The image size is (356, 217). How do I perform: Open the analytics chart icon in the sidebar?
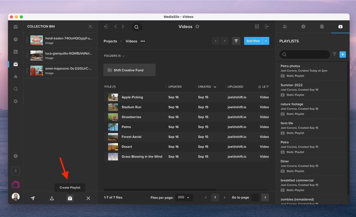click(x=16, y=52)
